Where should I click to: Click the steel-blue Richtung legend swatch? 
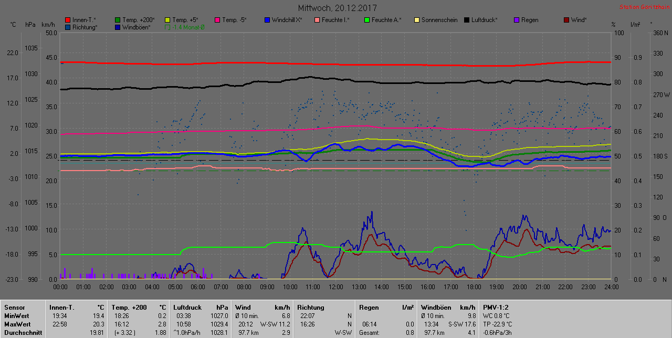pyautogui.click(x=68, y=27)
